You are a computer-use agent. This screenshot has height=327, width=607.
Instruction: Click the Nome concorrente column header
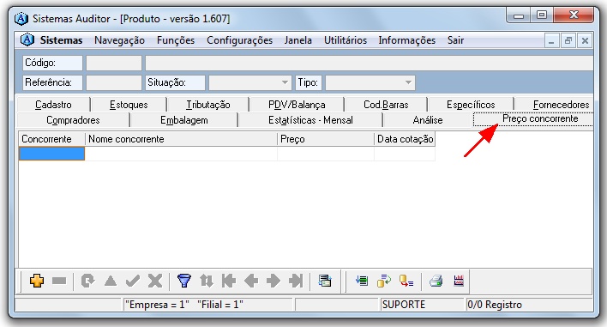pos(181,139)
